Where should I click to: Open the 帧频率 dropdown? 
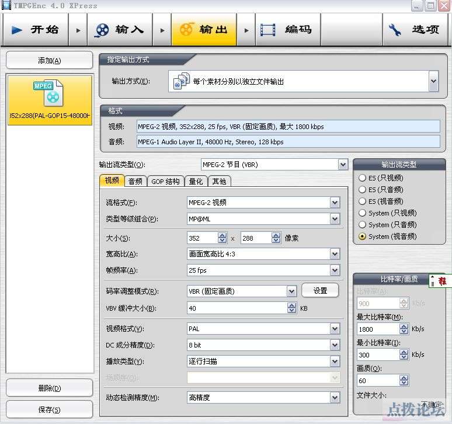(335, 270)
